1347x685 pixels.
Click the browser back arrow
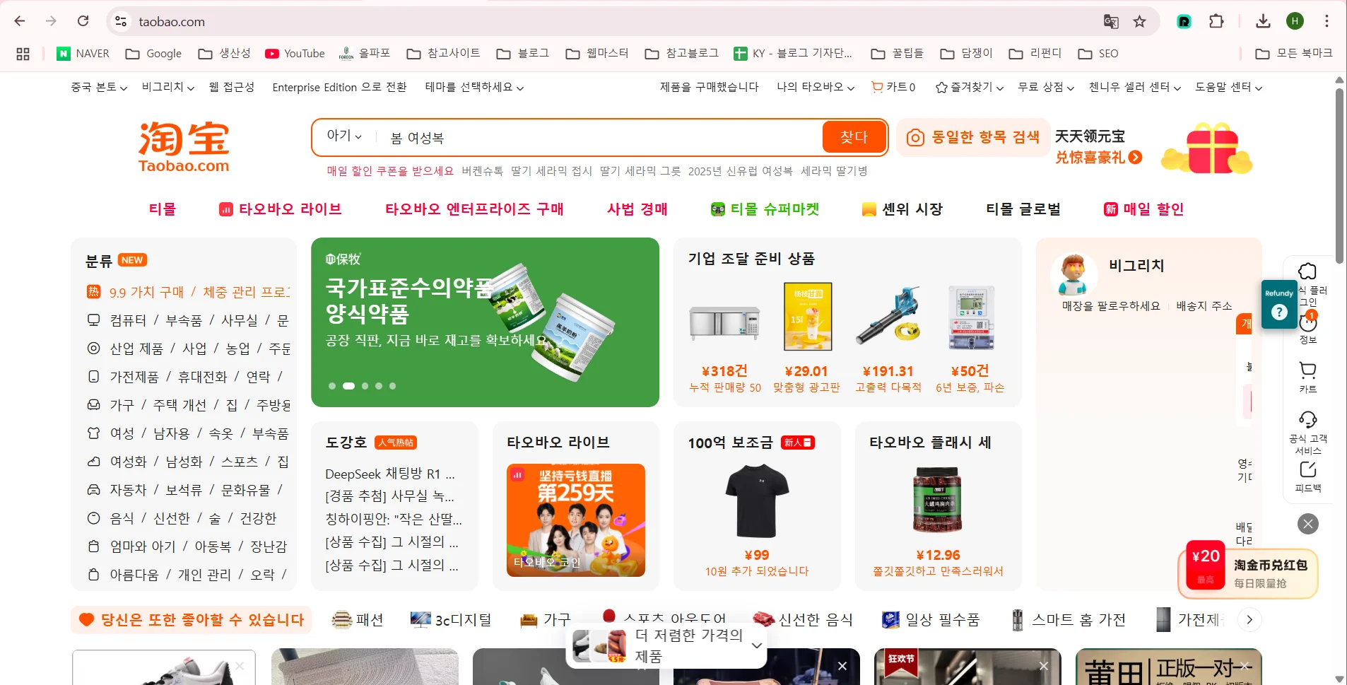pyautogui.click(x=20, y=21)
